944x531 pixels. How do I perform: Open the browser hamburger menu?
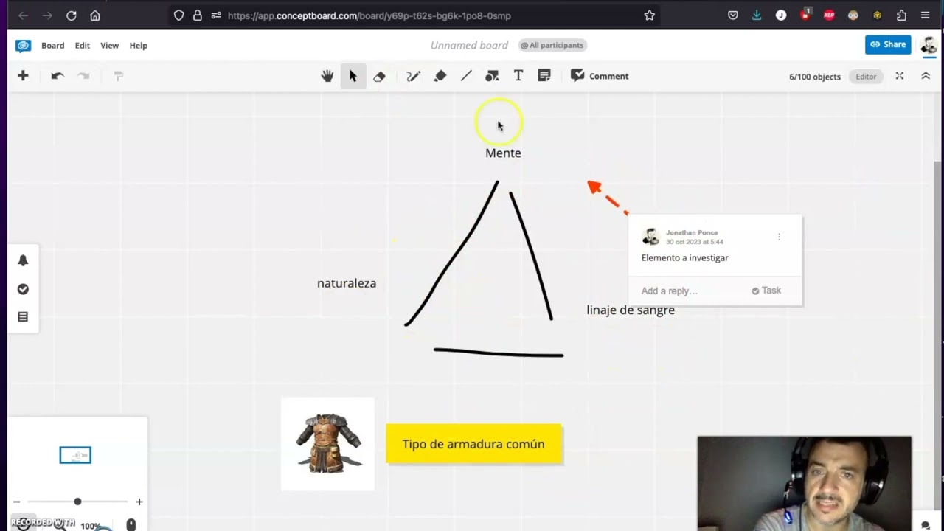[x=925, y=15]
